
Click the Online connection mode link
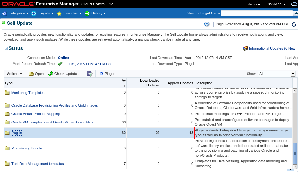(63, 58)
